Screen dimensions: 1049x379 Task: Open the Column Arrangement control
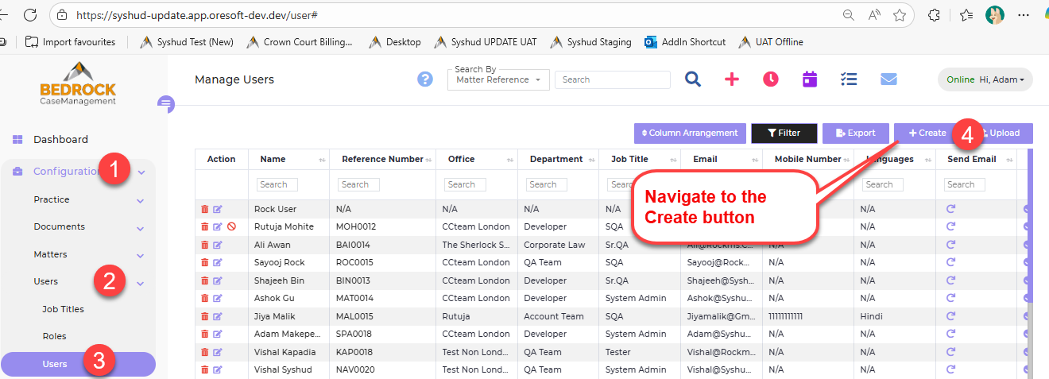click(690, 133)
